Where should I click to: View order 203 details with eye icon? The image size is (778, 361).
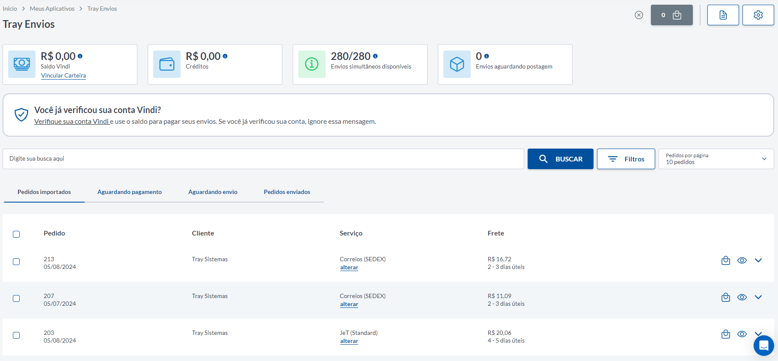coord(742,334)
